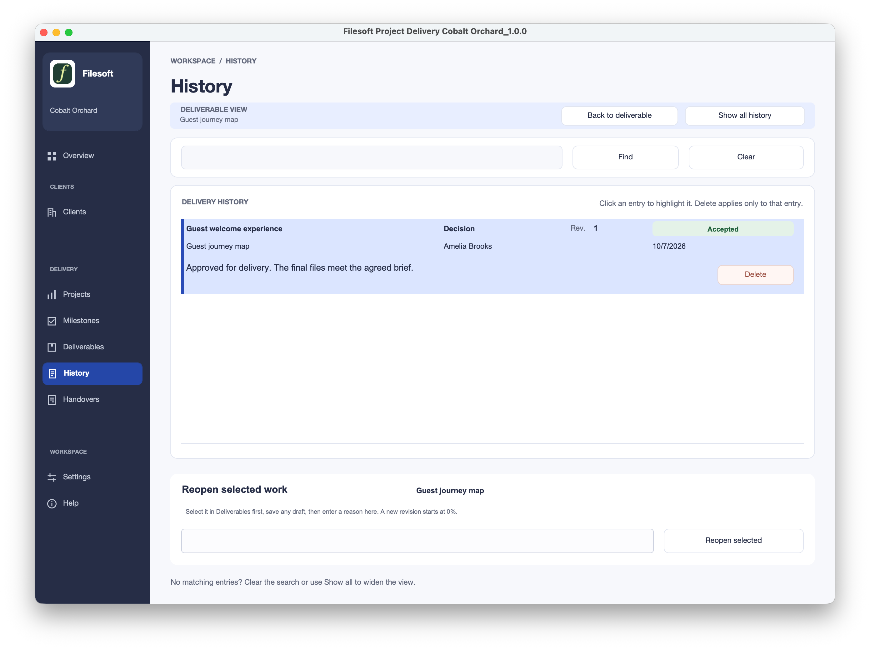Click the Accepted status badge
This screenshot has height=650, width=870.
pyautogui.click(x=722, y=229)
